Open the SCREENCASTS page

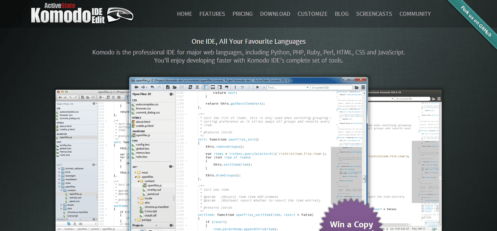(x=374, y=14)
